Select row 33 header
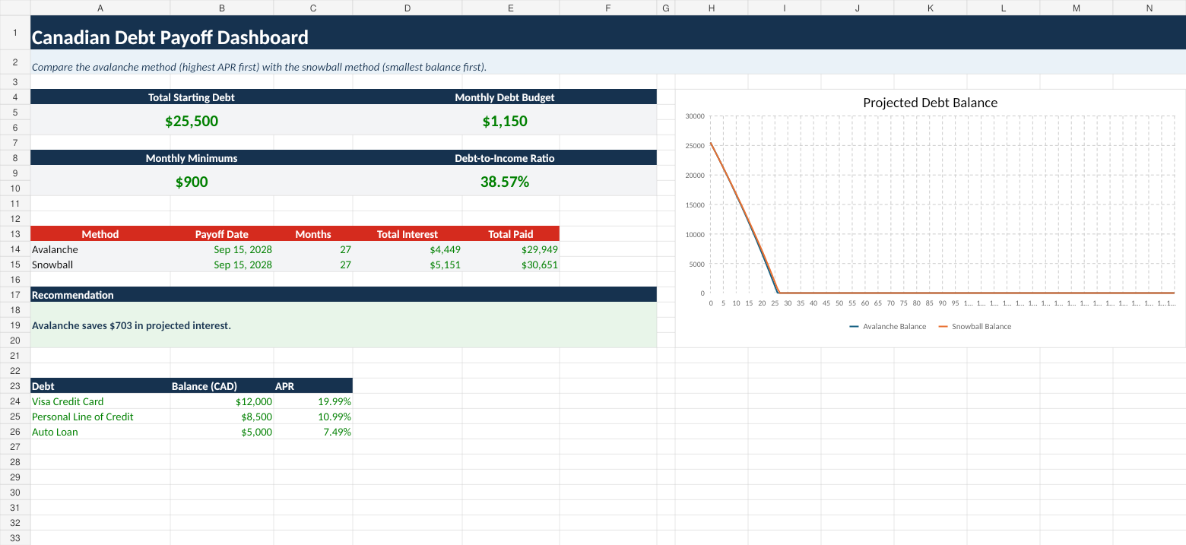Screen dimensions: 1186x545 click(x=15, y=538)
